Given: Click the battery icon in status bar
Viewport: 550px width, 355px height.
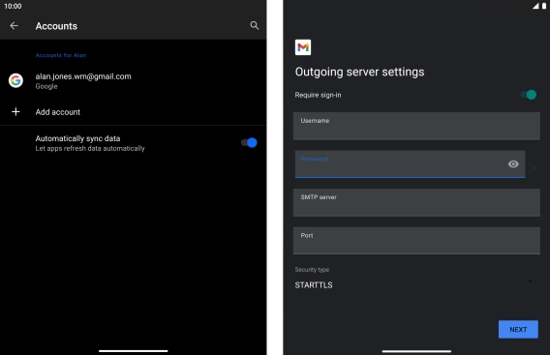Looking at the screenshot, I should pos(544,6).
